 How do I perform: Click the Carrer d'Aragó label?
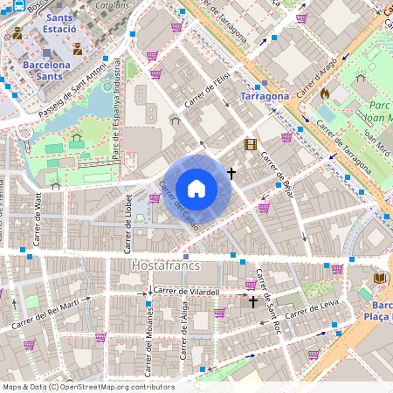tap(317, 78)
